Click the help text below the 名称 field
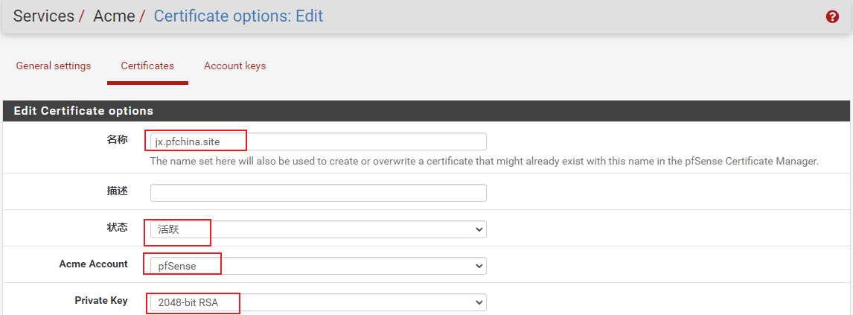853x315 pixels. coord(484,161)
